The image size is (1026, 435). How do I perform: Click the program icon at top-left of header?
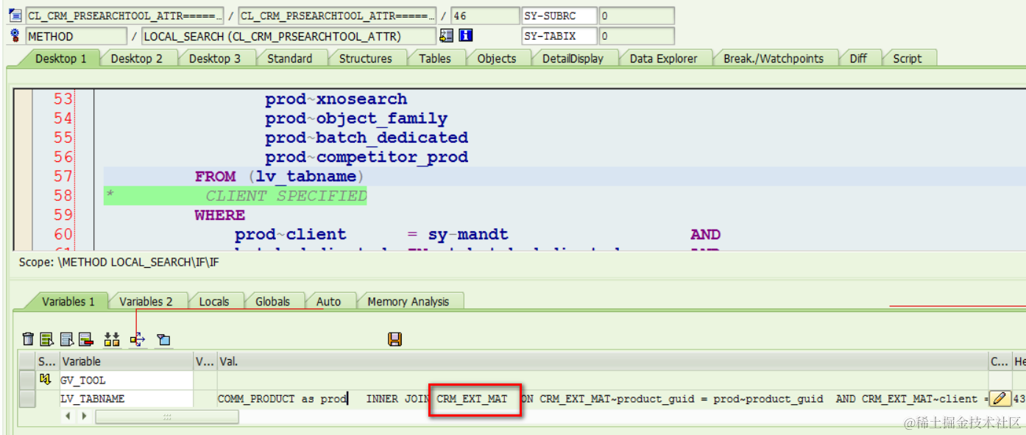click(15, 15)
